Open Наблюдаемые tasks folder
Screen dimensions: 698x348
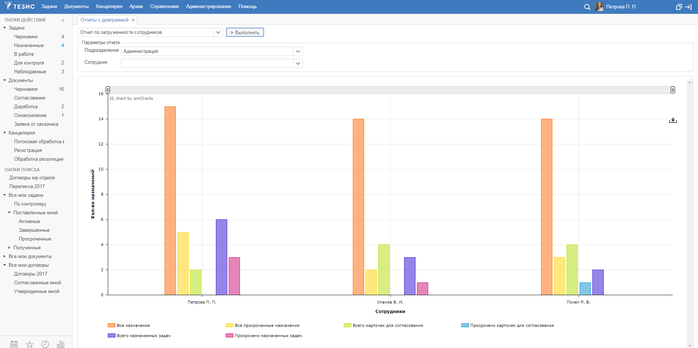coord(30,71)
